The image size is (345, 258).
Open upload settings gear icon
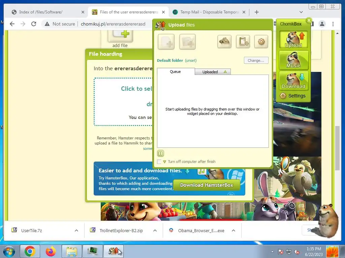pos(261,41)
